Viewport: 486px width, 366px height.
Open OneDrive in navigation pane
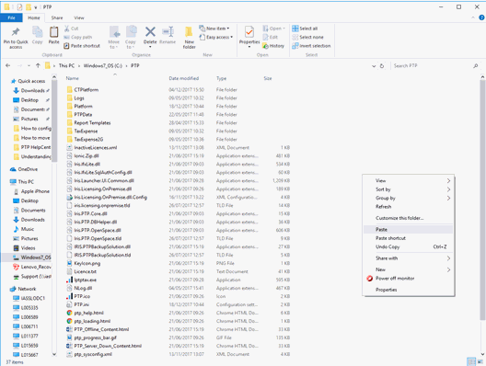coord(28,169)
